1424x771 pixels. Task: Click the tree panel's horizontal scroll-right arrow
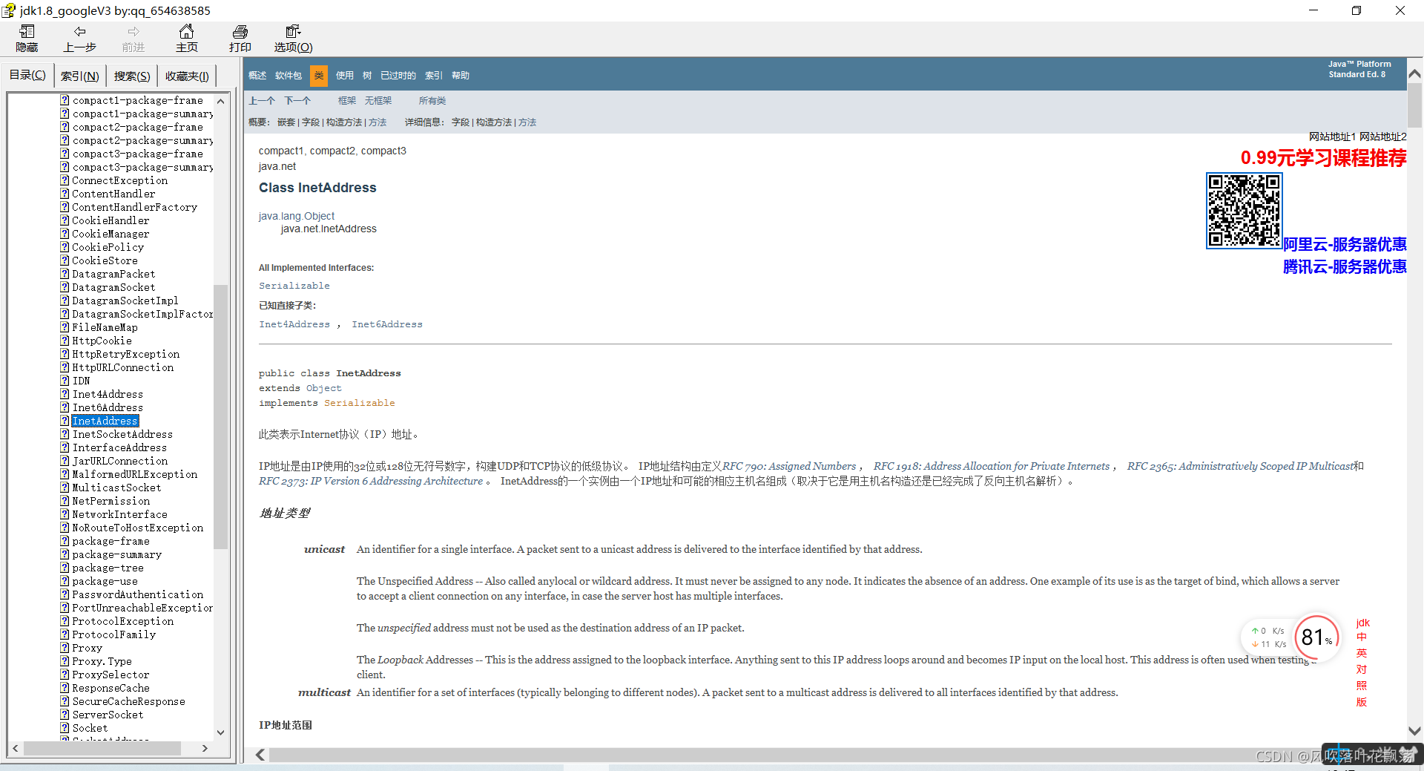coord(205,749)
